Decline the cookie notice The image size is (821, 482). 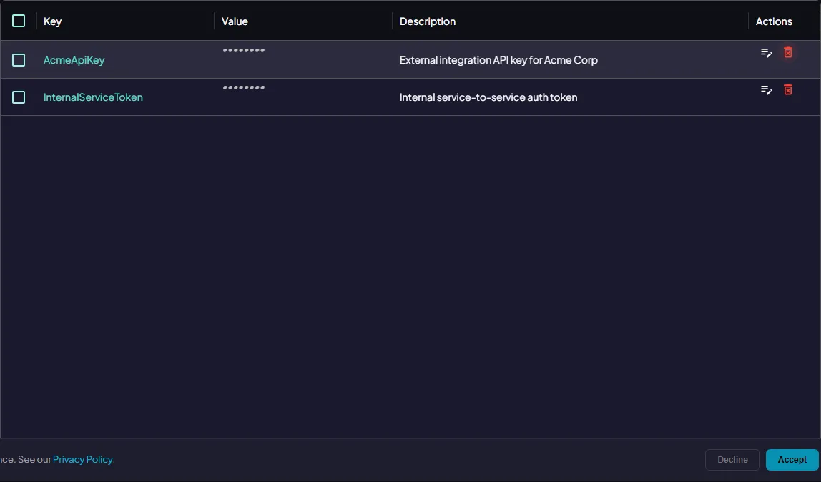click(732, 460)
